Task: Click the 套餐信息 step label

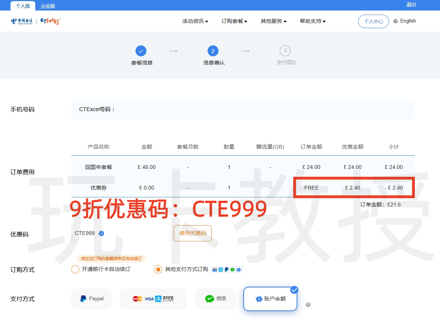Action: (142, 63)
